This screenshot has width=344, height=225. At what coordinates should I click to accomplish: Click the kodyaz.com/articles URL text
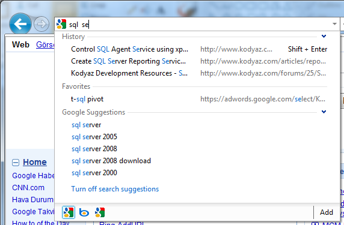click(263, 61)
